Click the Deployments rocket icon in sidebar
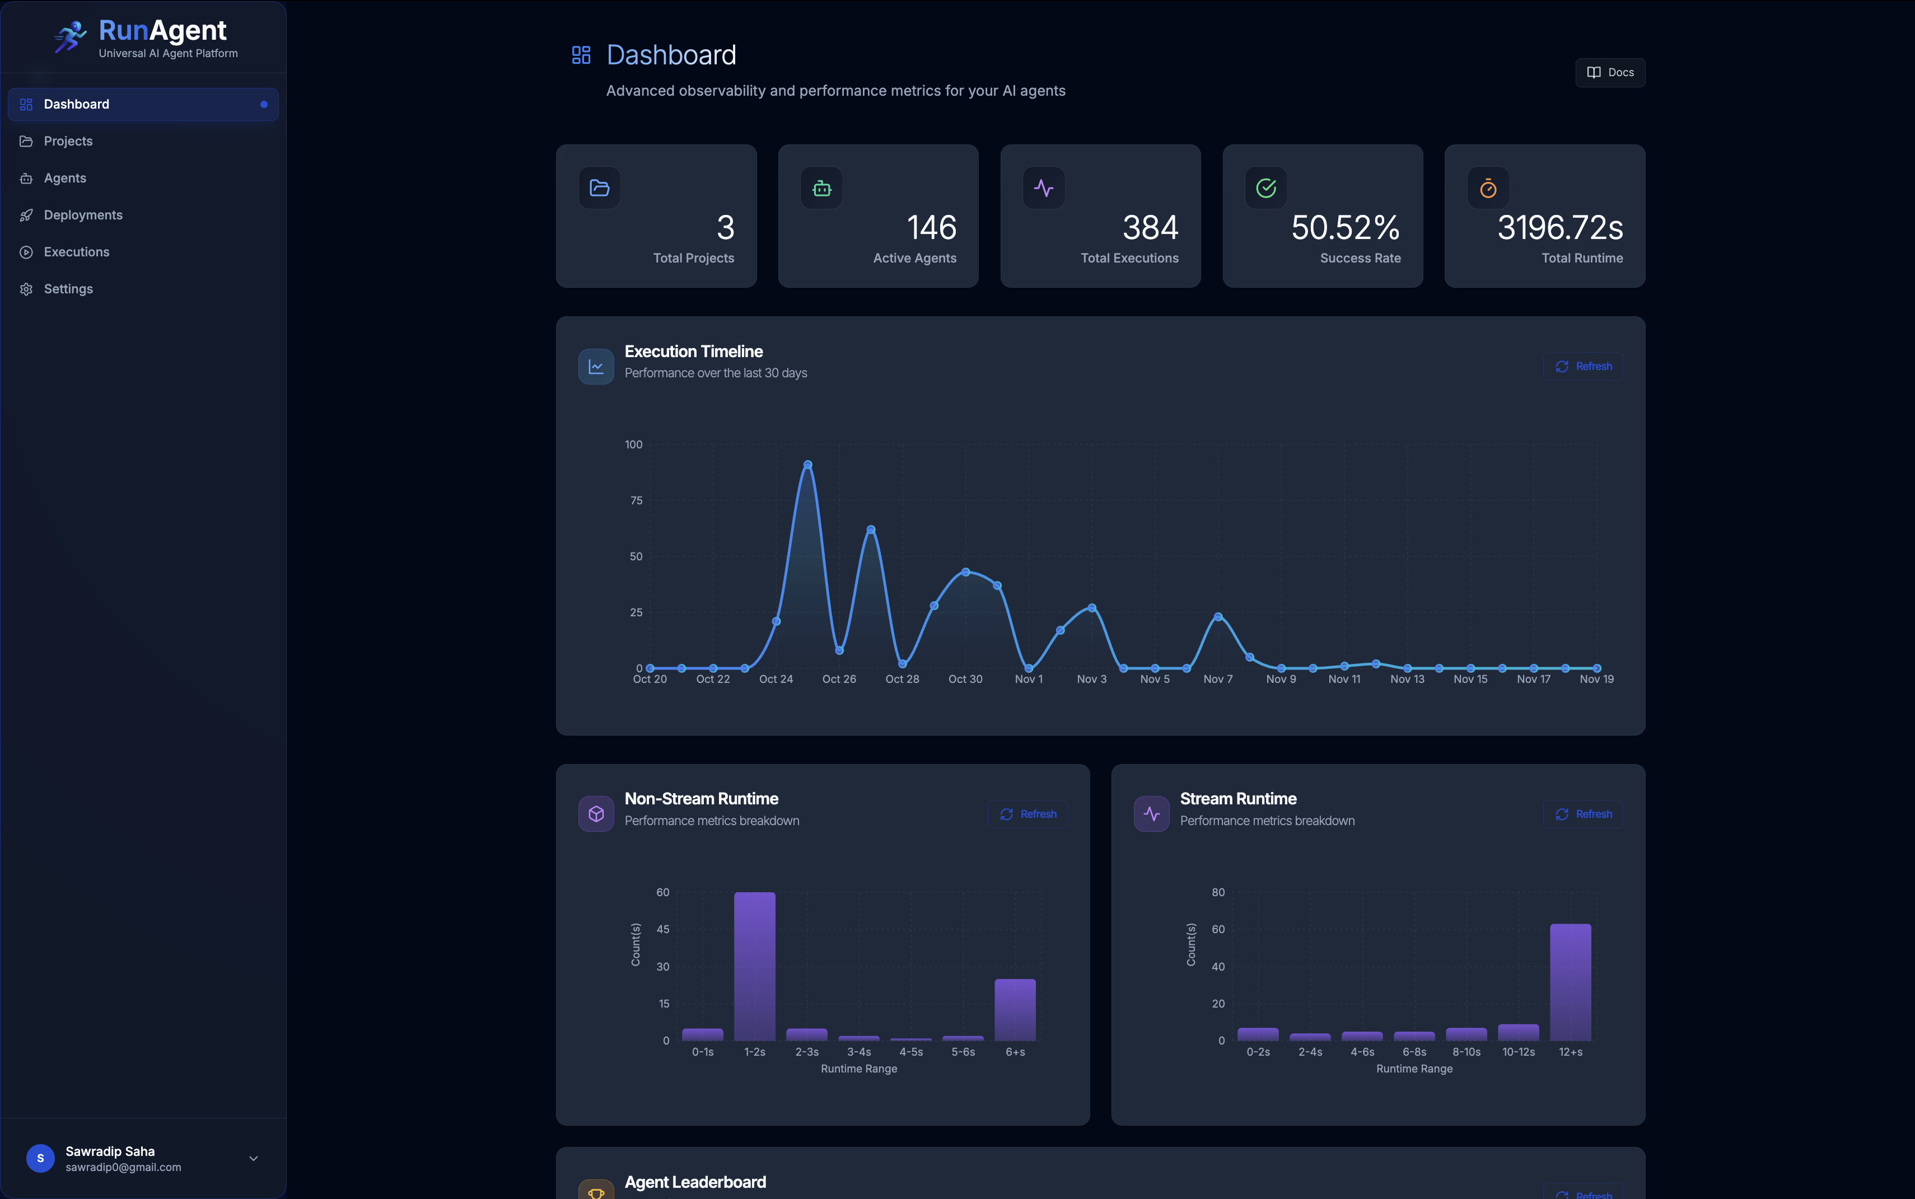This screenshot has width=1915, height=1199. (x=26, y=215)
